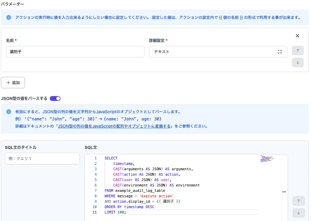Click the CAST(action AS JSON) line
This screenshot has height=221, width=311.
point(147,174)
